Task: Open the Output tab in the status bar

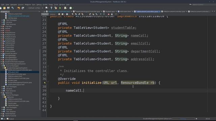Action: [x=10, y=119]
